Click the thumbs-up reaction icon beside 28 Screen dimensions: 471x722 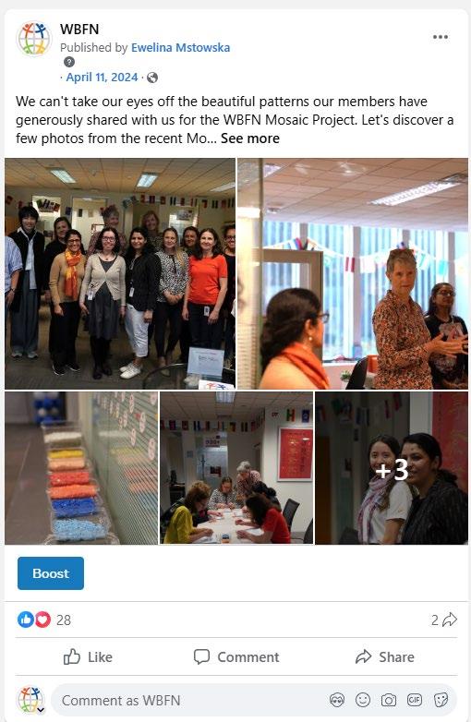coord(25,620)
